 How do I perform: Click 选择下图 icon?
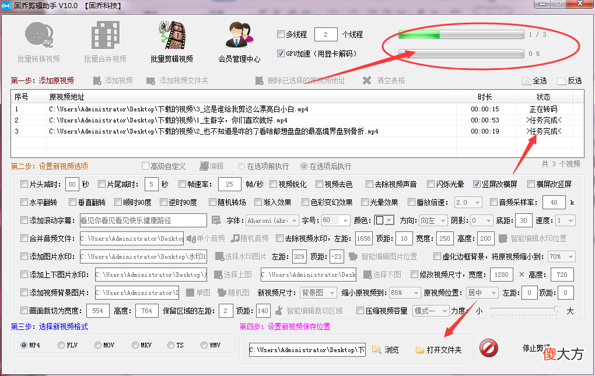click(367, 275)
